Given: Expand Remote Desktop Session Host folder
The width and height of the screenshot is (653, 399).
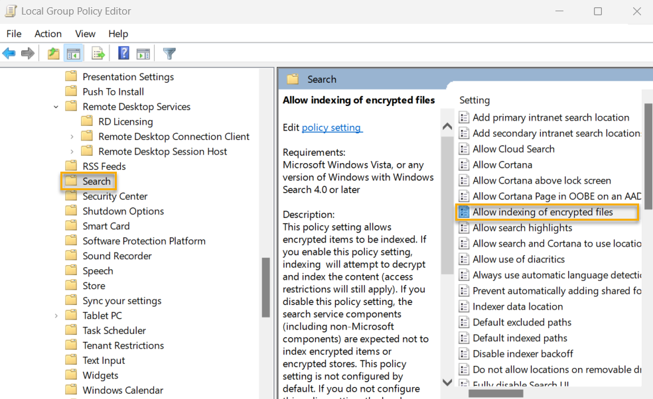Looking at the screenshot, I should point(72,152).
